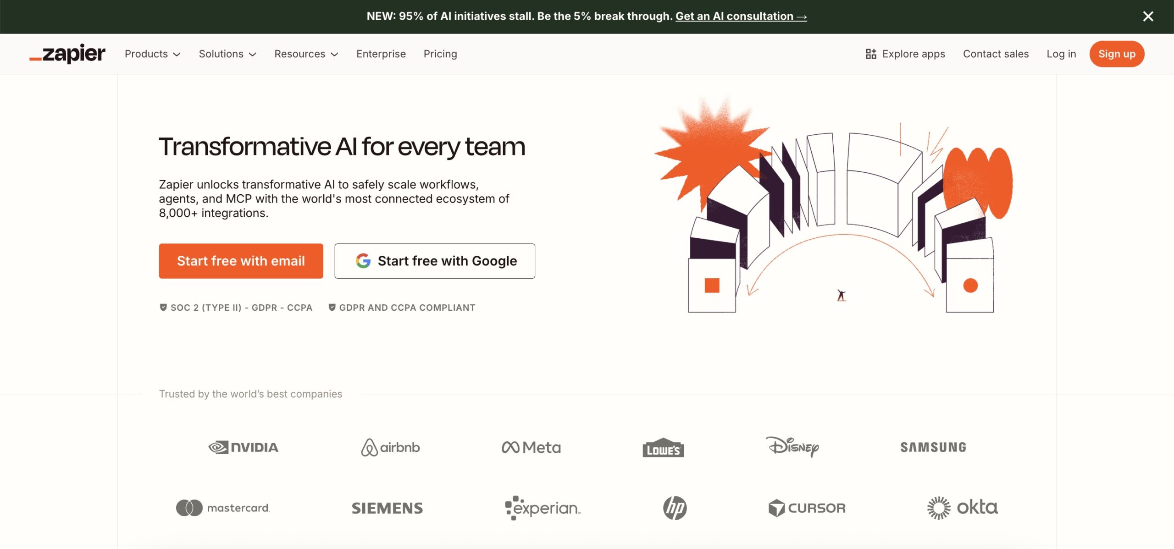Click the Mastercard circles logo
Screen dimensions: 1174x549
coord(189,508)
